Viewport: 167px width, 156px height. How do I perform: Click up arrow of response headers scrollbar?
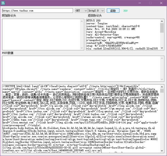tap(162, 21)
